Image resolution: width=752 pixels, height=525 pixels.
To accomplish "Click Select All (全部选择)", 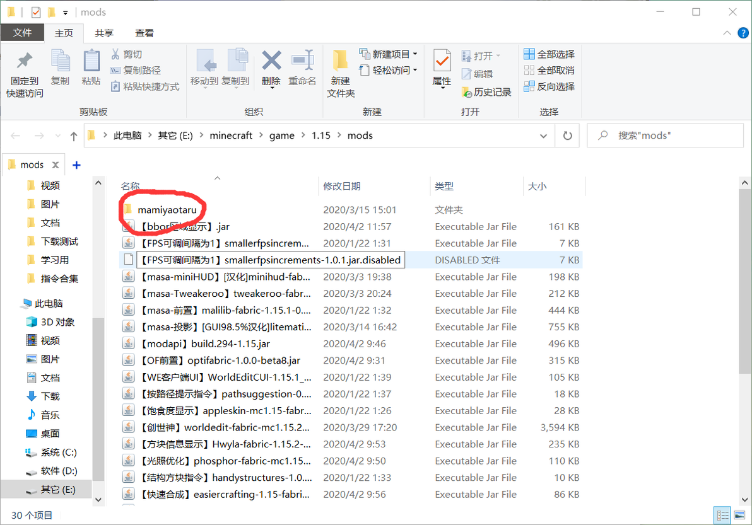I will click(549, 54).
